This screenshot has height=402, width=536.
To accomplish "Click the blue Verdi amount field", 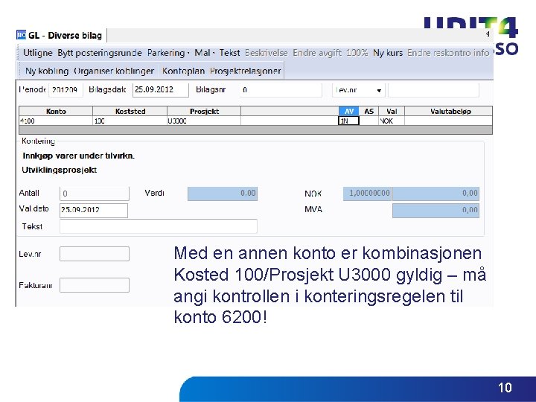I will click(223, 194).
